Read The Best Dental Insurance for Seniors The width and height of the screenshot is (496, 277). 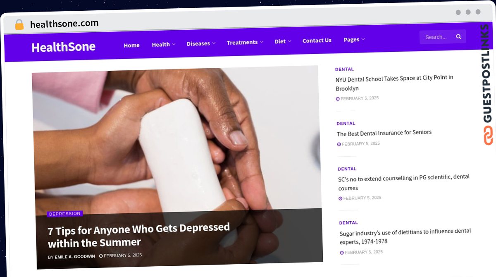click(384, 133)
